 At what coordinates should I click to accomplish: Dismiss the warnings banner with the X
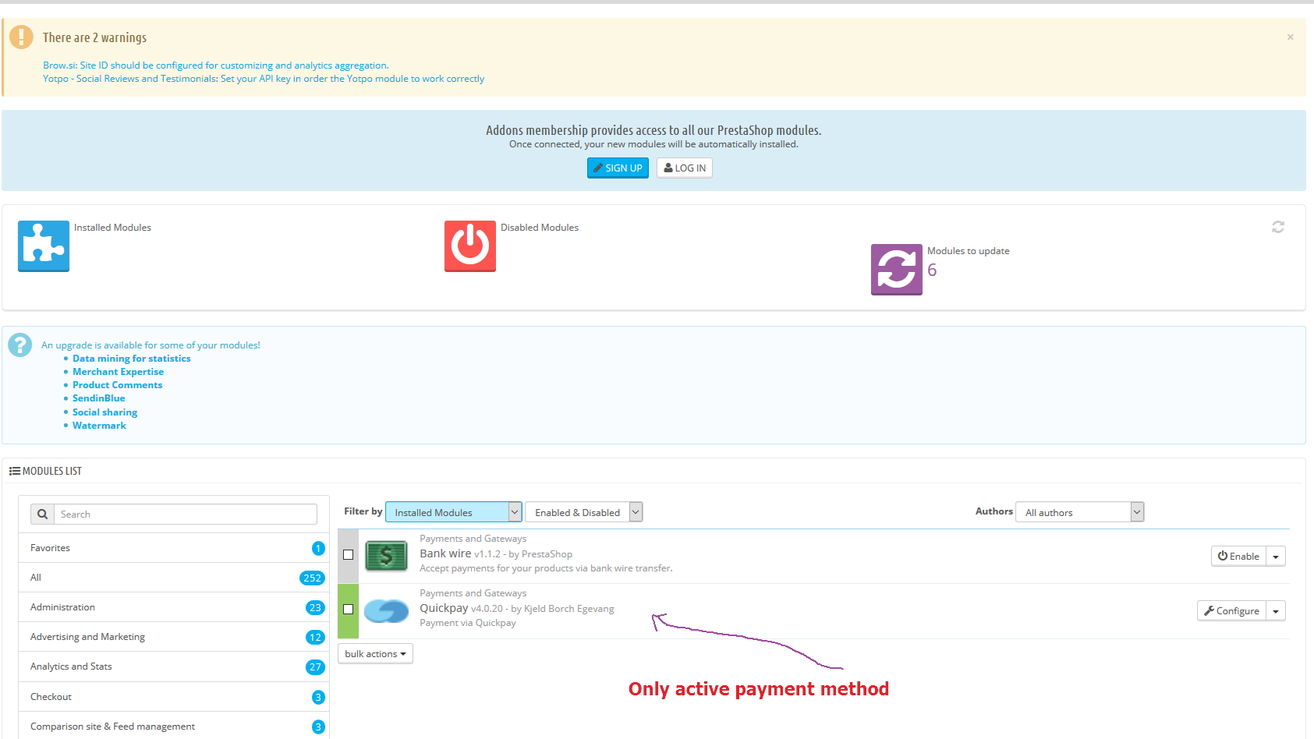pyautogui.click(x=1291, y=37)
